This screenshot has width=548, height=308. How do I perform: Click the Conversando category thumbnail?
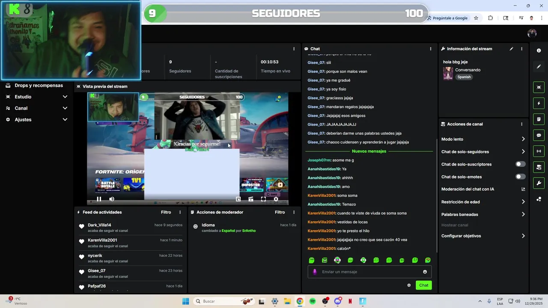coord(448,73)
